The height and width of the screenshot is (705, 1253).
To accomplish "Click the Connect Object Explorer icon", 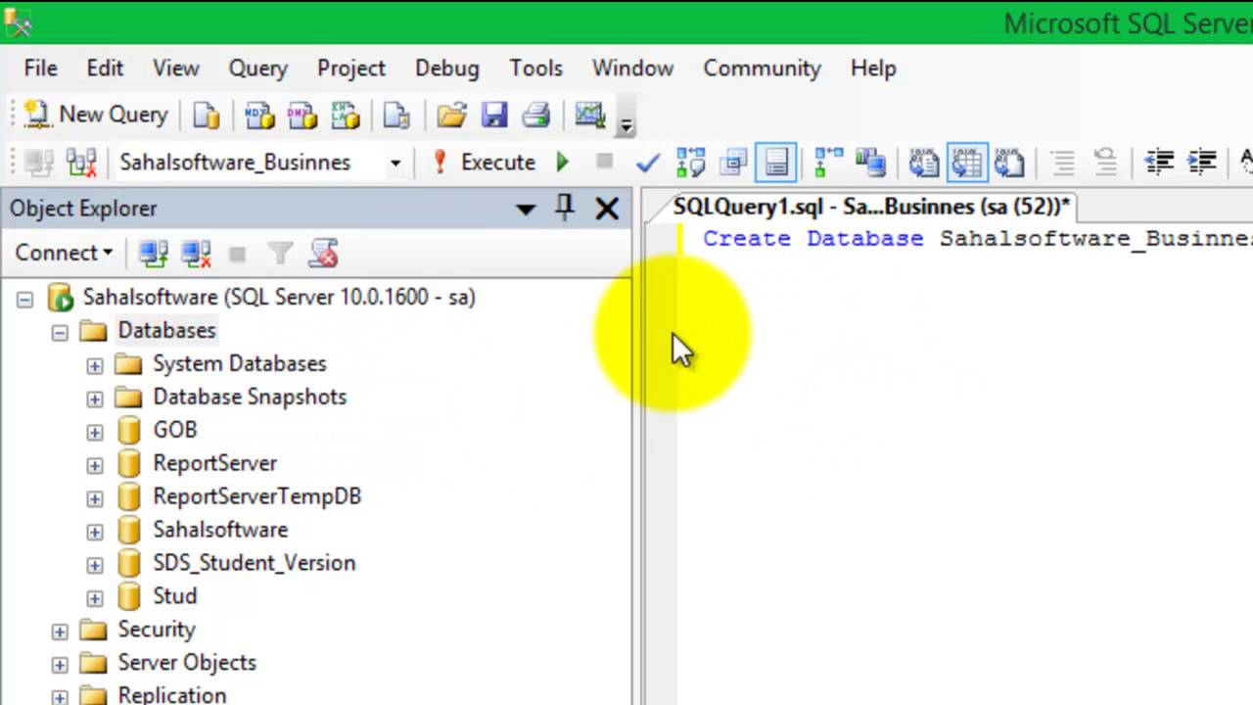I will pyautogui.click(x=153, y=254).
